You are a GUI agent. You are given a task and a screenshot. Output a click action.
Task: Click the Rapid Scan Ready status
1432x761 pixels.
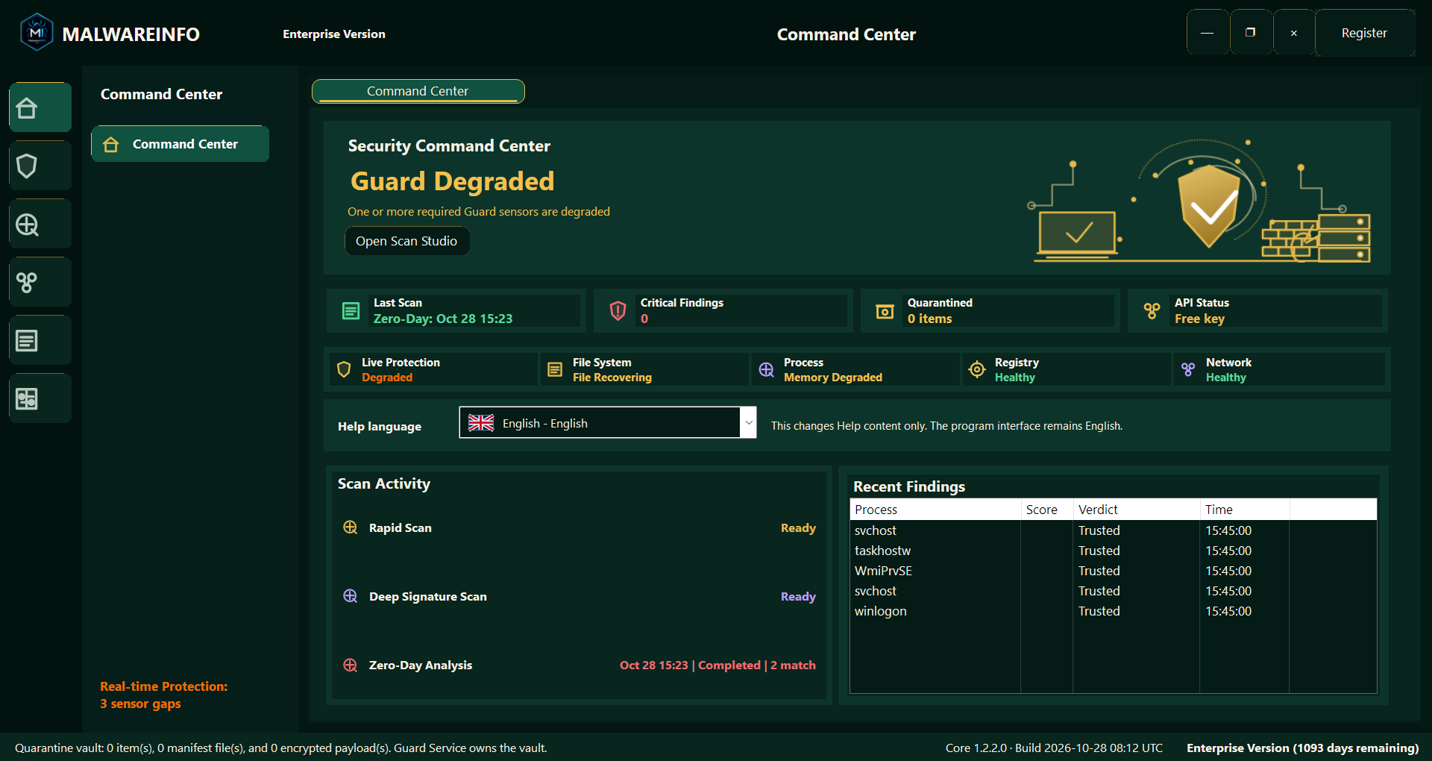(798, 527)
